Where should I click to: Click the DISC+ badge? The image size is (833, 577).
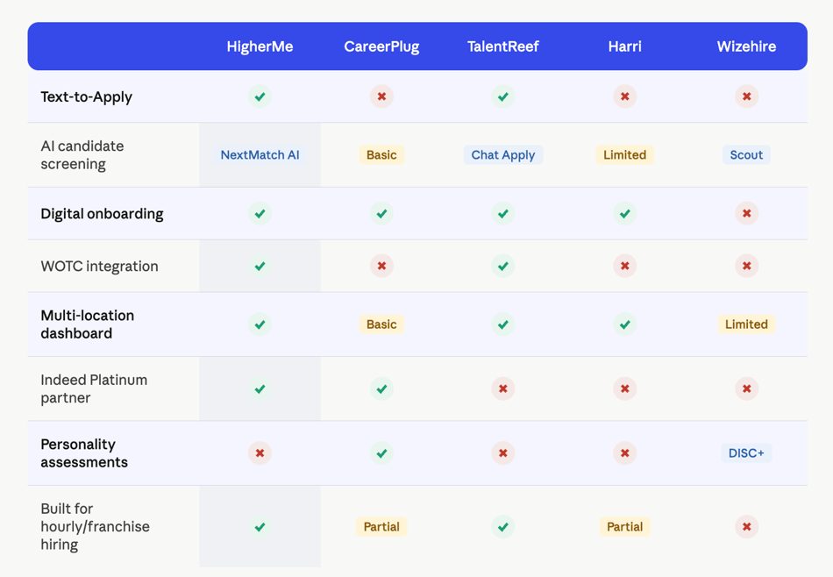coord(746,453)
